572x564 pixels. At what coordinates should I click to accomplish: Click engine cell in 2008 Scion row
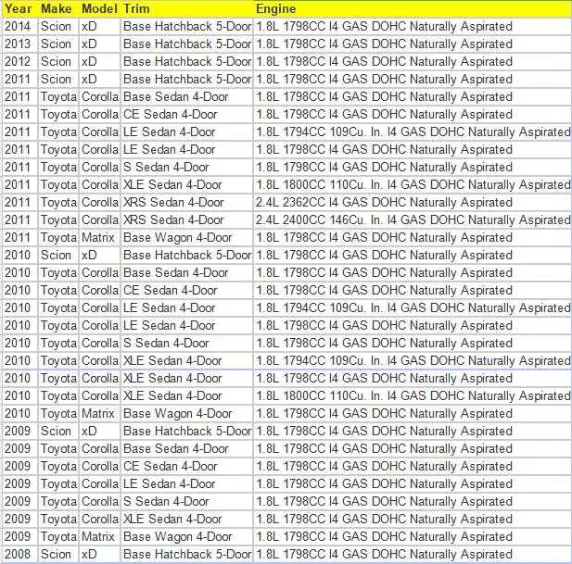pyautogui.click(x=413, y=554)
